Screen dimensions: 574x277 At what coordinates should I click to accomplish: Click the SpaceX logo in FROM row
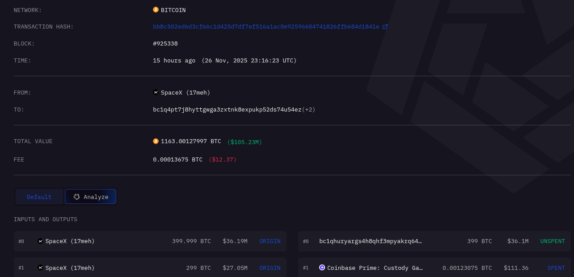tap(156, 93)
